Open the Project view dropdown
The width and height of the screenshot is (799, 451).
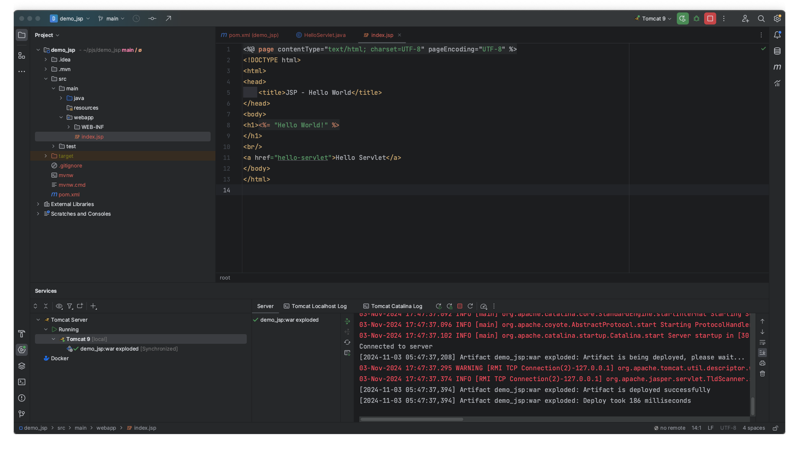(x=47, y=35)
